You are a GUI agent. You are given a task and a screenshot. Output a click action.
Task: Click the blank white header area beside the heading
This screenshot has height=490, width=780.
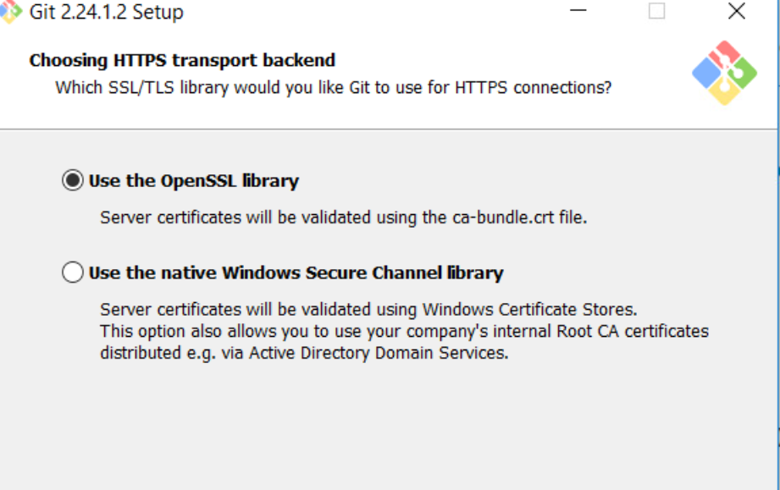[508, 60]
